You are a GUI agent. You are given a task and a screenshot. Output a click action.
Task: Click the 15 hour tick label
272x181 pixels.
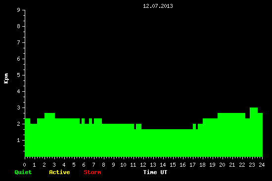pyautogui.click(x=173, y=165)
